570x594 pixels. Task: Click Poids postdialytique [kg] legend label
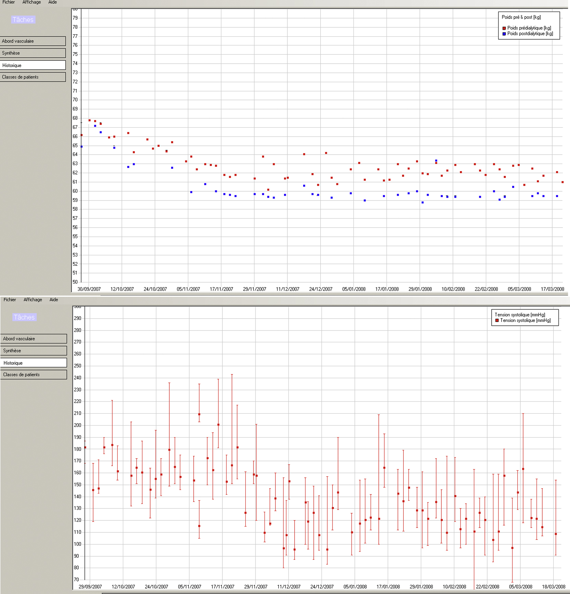click(x=530, y=34)
